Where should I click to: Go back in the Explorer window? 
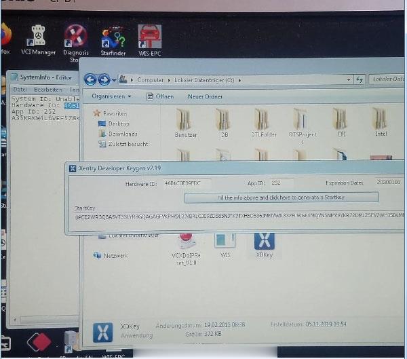90,79
